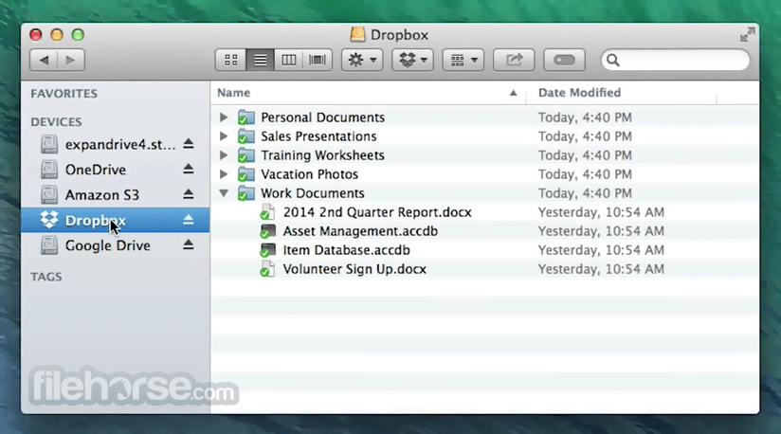
Task: Click the fullscreen arrows in title bar
Action: (747, 35)
